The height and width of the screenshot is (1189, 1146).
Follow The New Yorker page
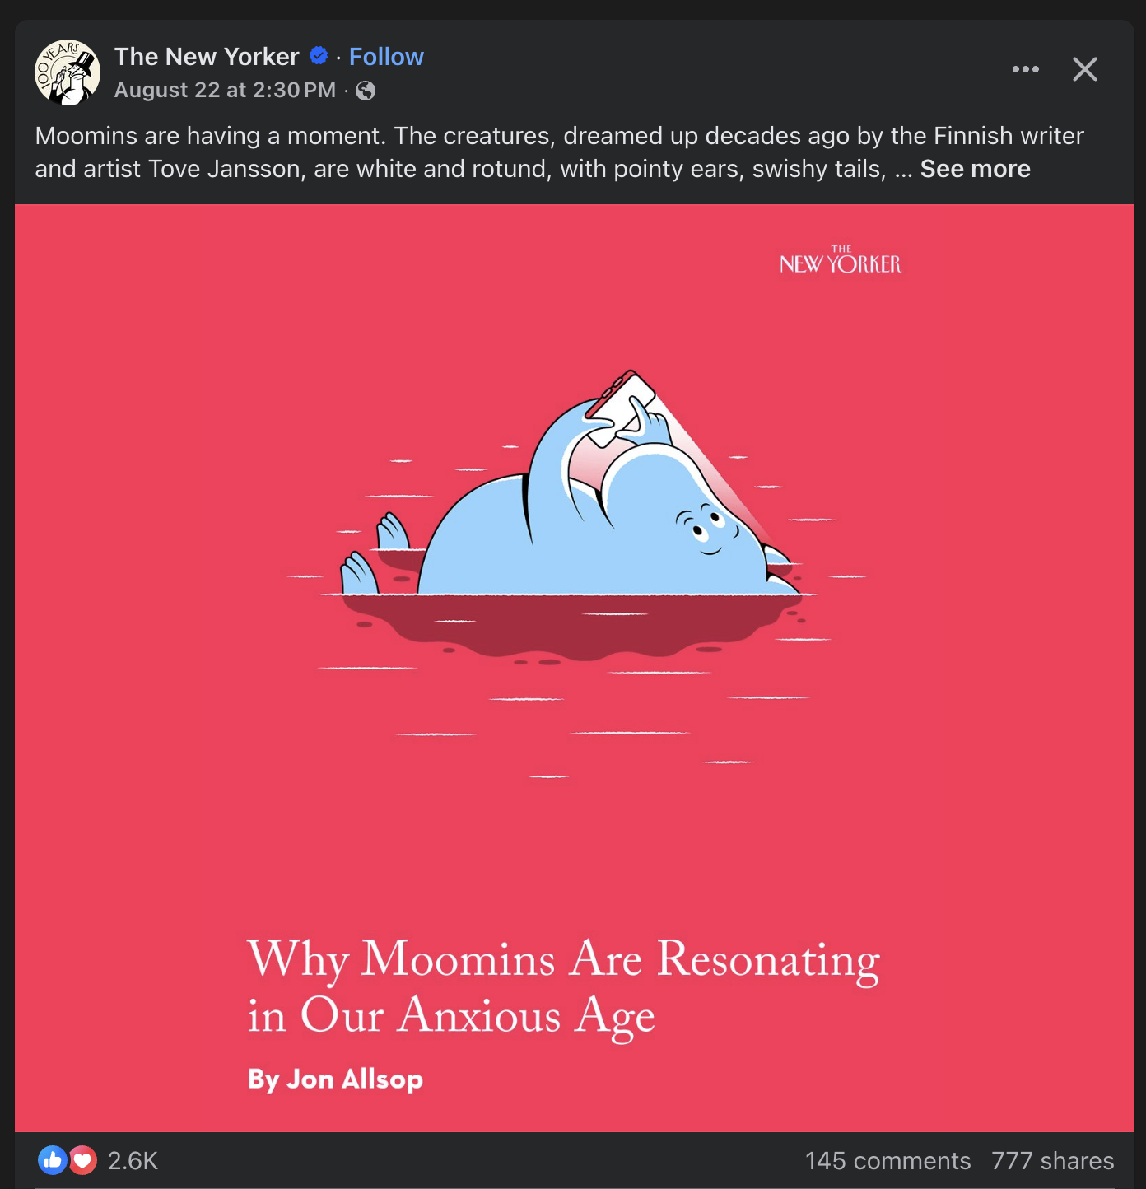click(386, 57)
